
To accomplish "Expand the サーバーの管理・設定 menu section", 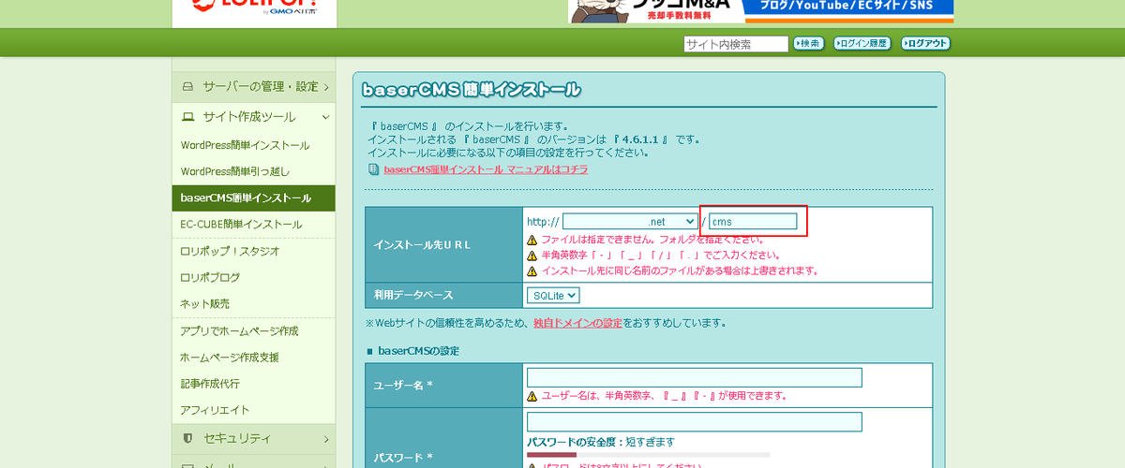I will pyautogui.click(x=253, y=87).
